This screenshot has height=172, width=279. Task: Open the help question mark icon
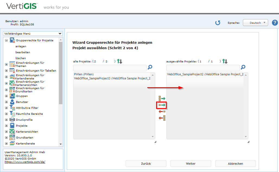click(x=275, y=23)
